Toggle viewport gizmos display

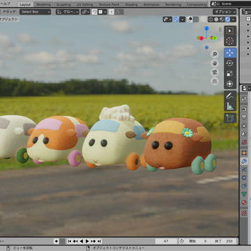click(176, 20)
